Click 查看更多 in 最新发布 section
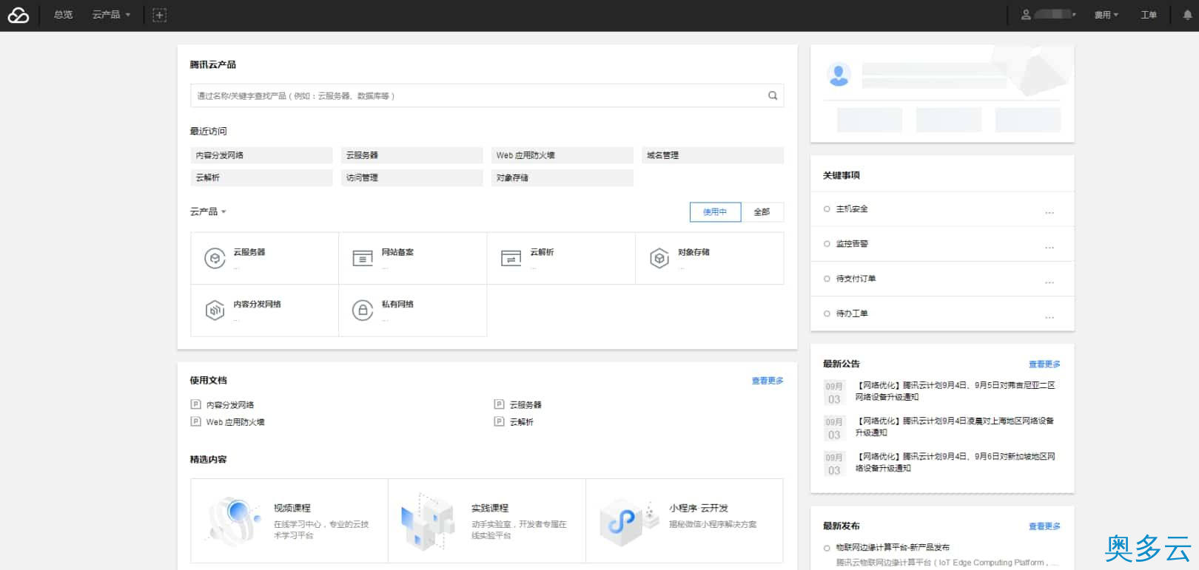 pyautogui.click(x=1044, y=526)
